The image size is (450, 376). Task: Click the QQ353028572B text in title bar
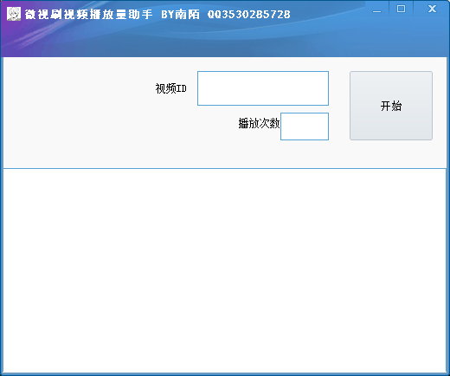click(x=248, y=14)
